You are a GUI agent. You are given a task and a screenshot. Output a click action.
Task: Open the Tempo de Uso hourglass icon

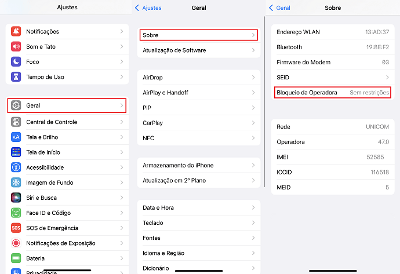tap(16, 76)
